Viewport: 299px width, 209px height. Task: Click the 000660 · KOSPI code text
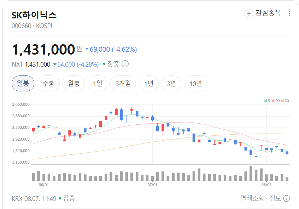pyautogui.click(x=32, y=26)
